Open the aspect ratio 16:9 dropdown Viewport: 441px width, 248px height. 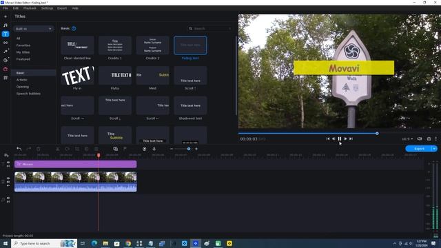pos(407,138)
